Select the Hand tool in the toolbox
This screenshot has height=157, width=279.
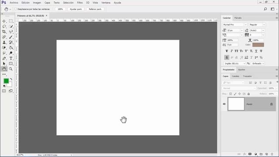[4, 69]
